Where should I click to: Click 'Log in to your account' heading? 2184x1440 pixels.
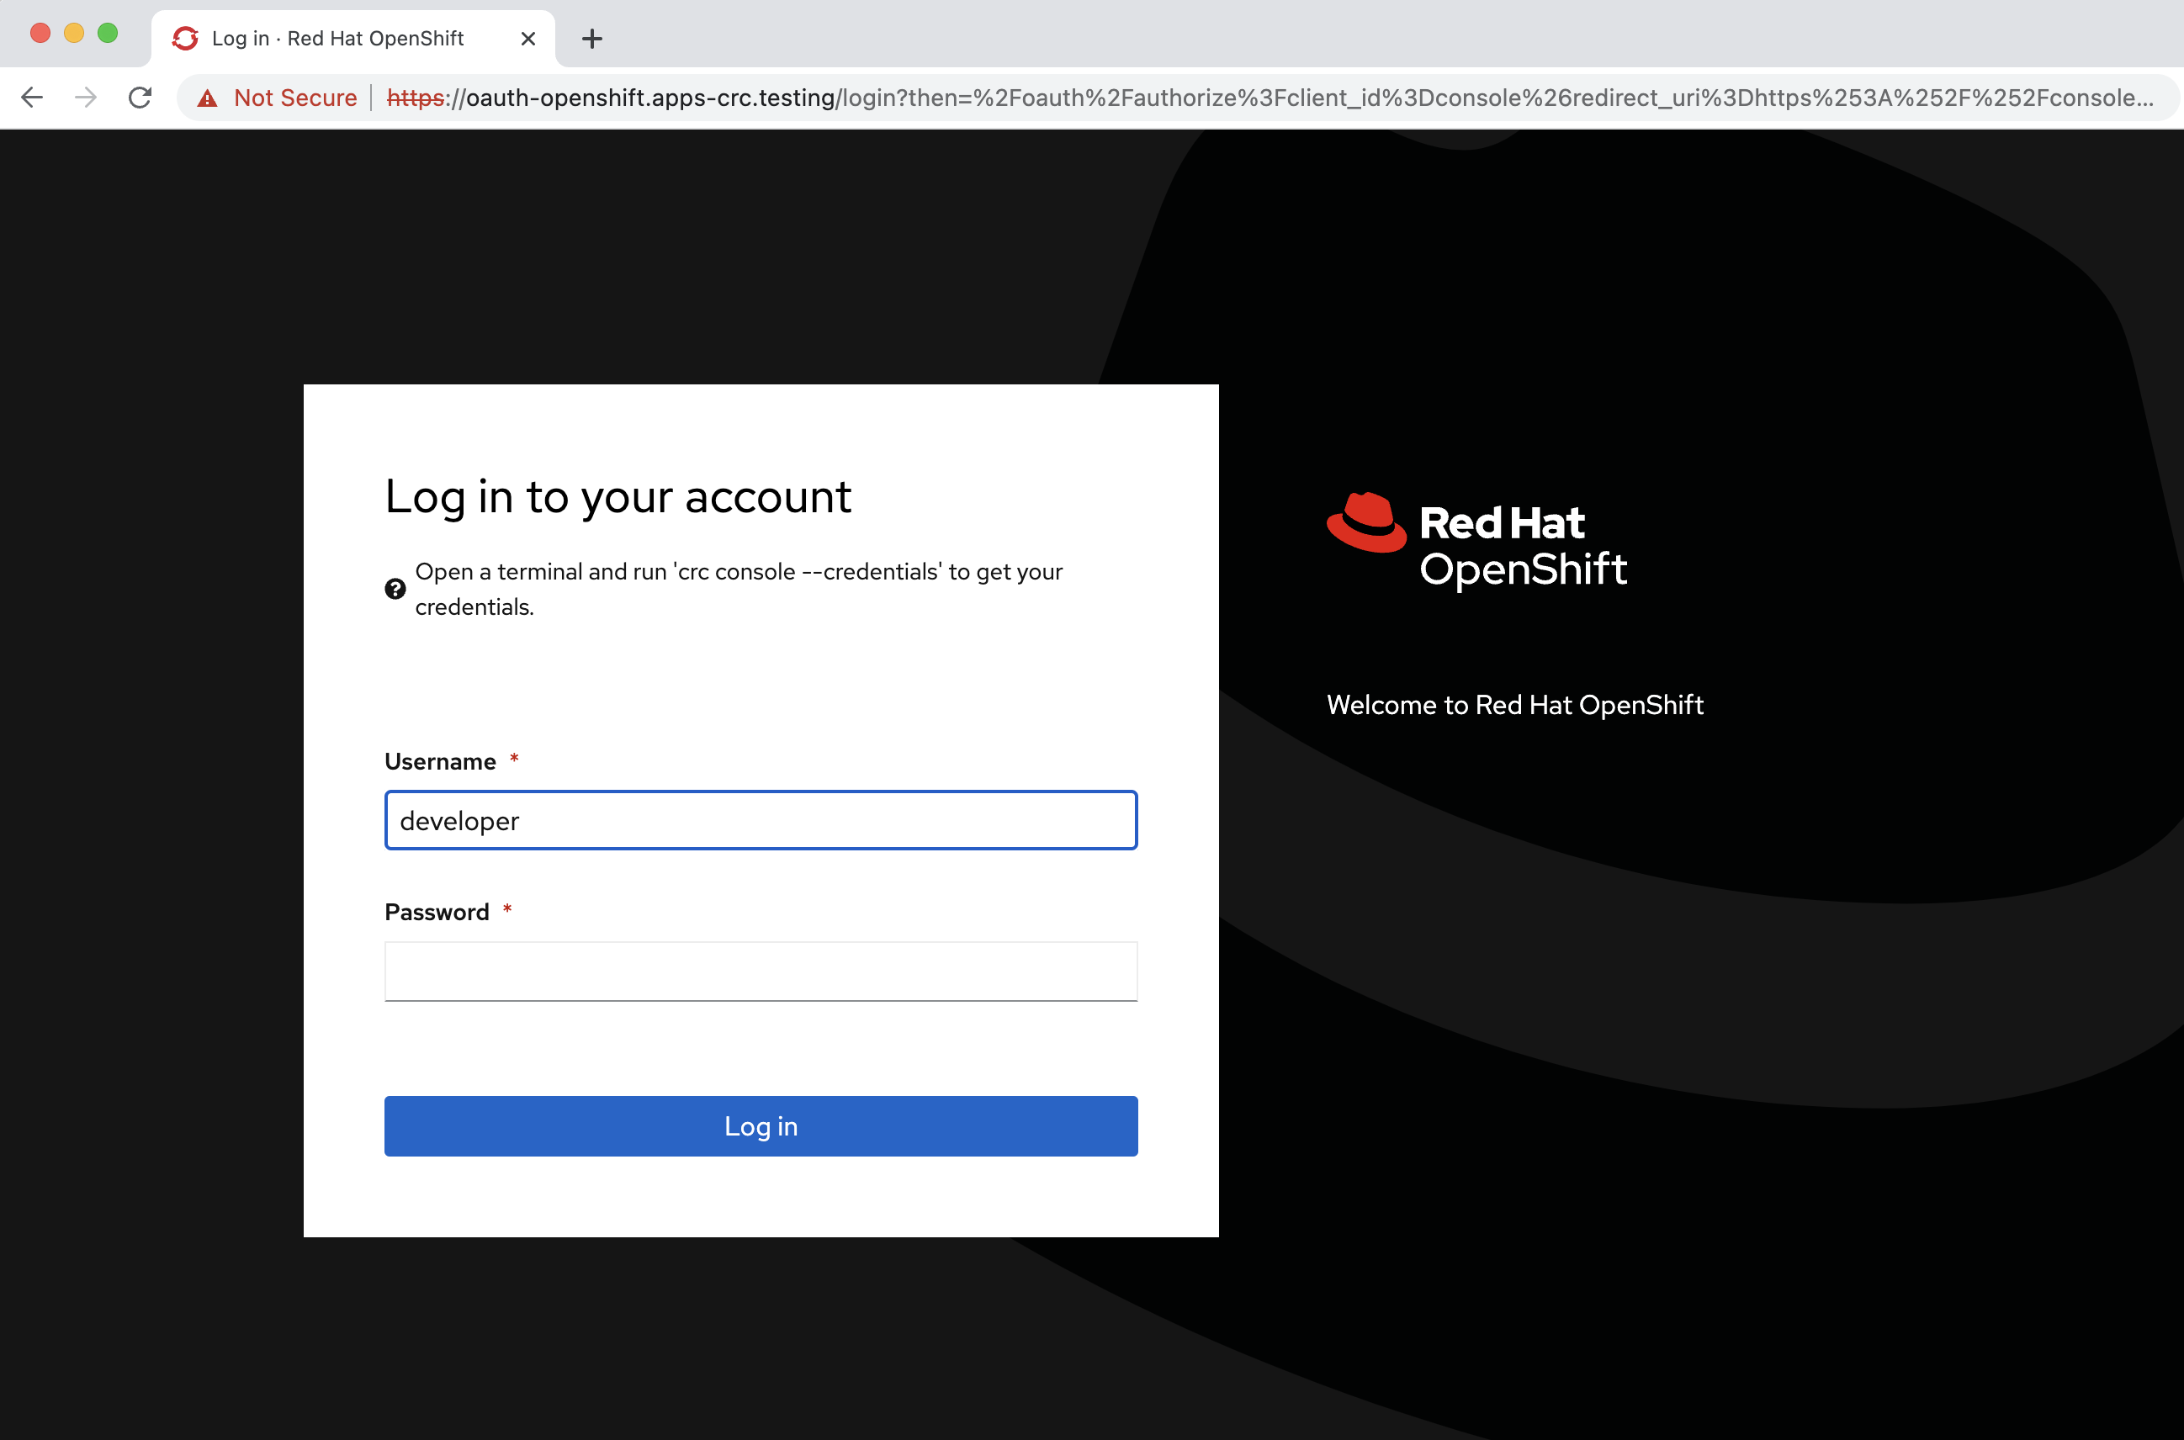tap(618, 498)
